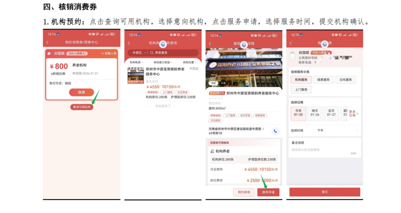The image size is (401, 213).
Task: Tap the 服务申请 button
Action: pos(268,192)
